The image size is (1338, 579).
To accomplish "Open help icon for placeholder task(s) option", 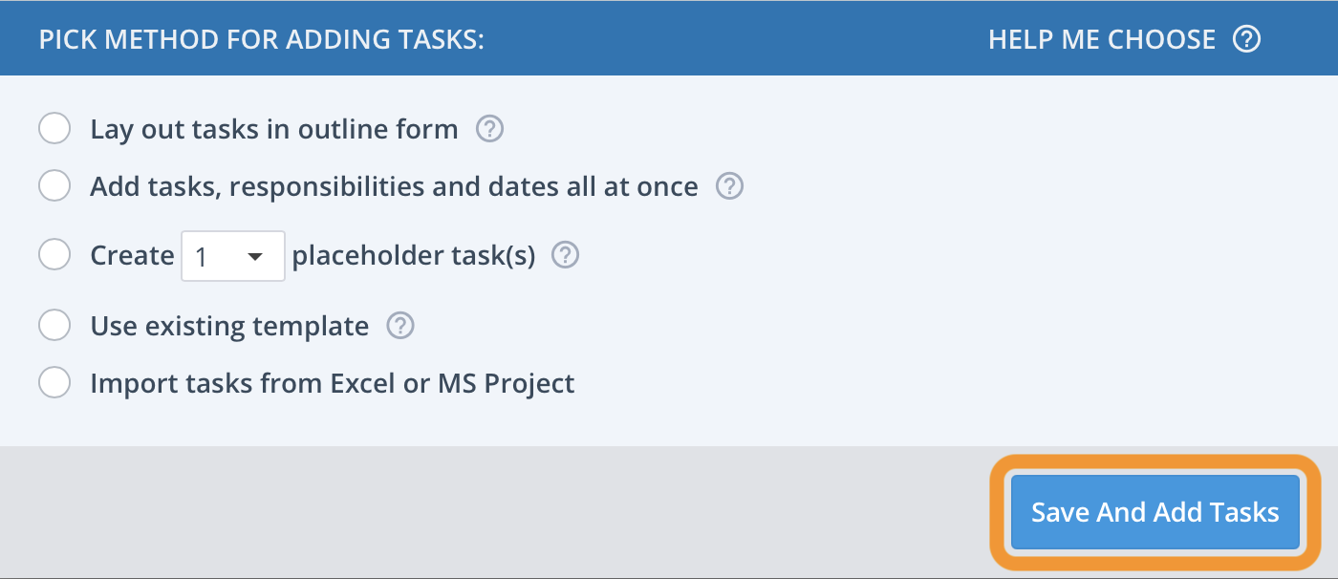I will 564,255.
